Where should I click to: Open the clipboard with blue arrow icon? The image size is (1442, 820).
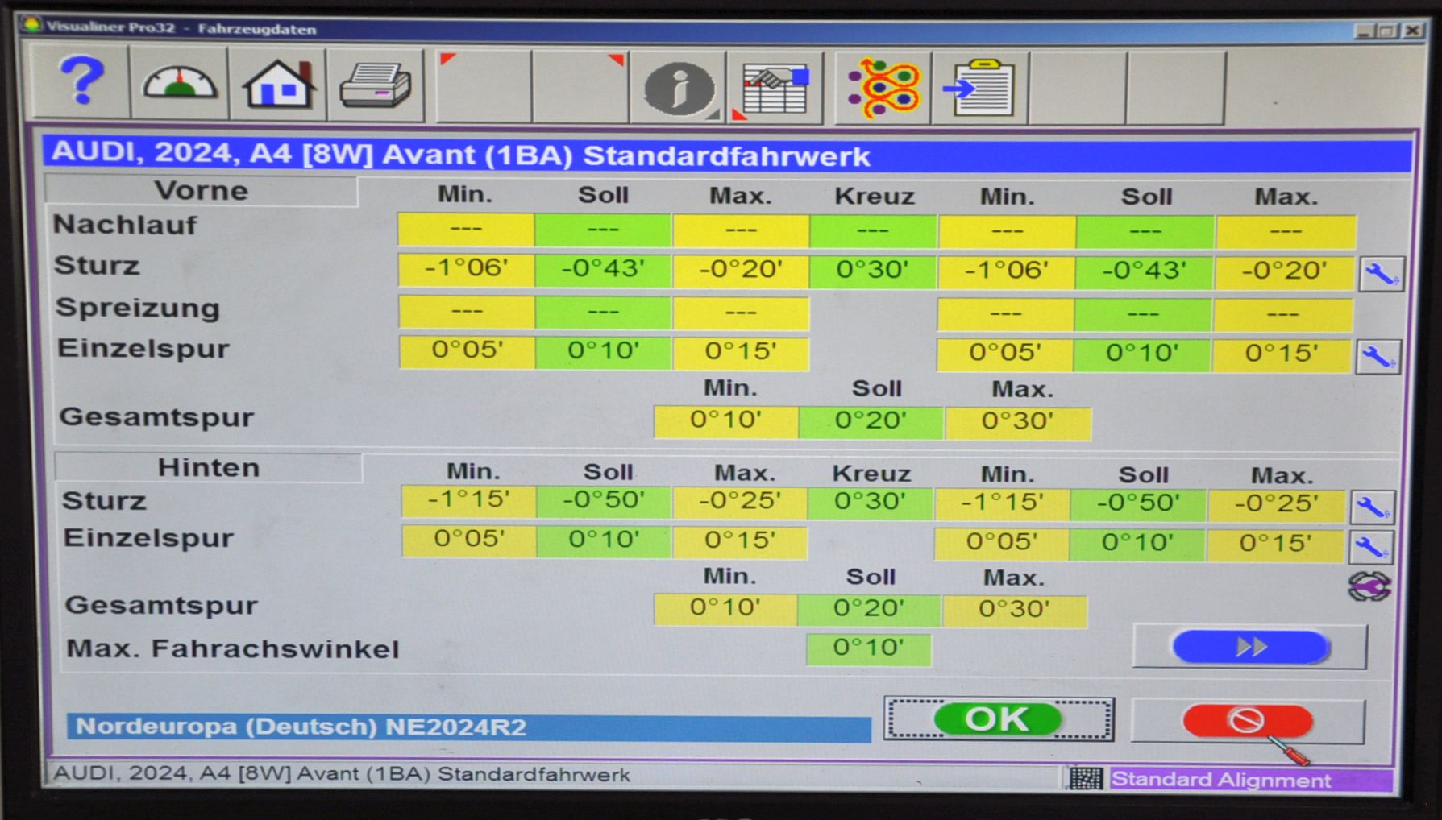980,89
